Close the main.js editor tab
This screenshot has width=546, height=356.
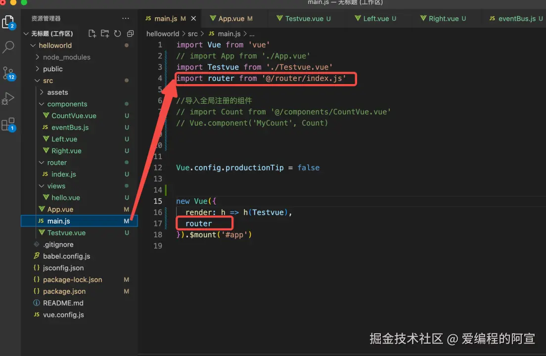[193, 18]
